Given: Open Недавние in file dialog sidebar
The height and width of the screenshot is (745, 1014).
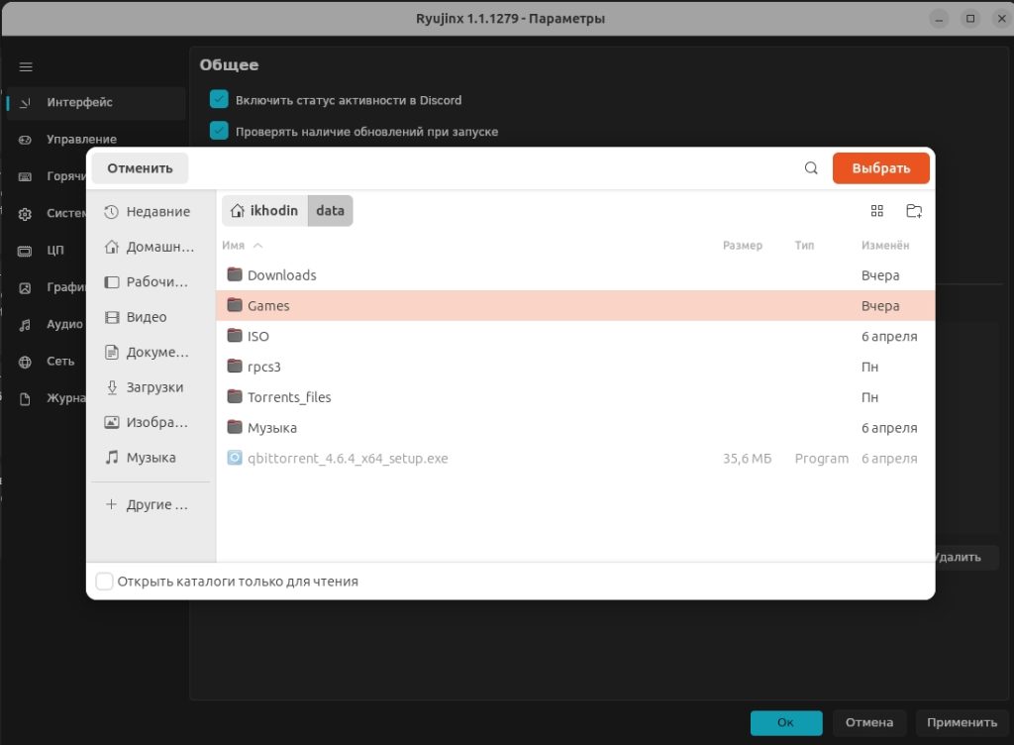Looking at the screenshot, I should (x=151, y=211).
